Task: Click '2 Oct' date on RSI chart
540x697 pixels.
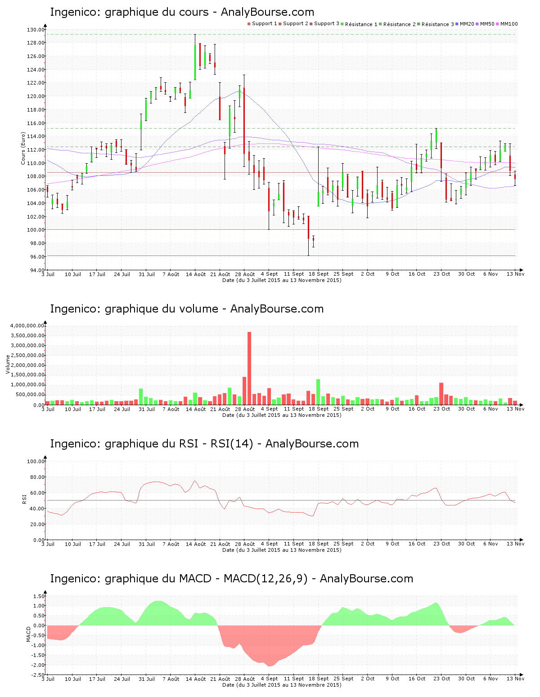Action: click(368, 544)
